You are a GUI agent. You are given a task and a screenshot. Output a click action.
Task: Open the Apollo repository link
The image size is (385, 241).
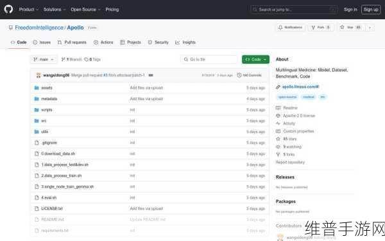[75, 28]
